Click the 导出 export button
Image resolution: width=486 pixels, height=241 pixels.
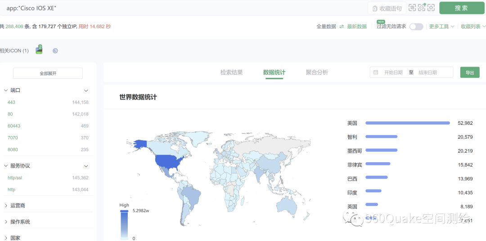(x=470, y=72)
